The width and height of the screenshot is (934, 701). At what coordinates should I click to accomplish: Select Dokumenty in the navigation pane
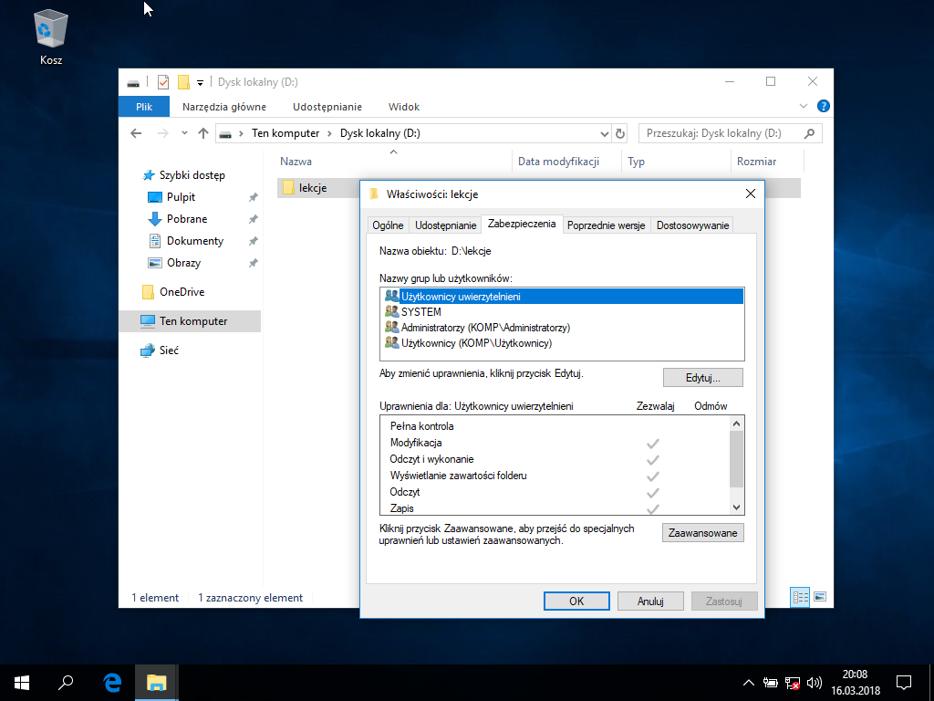click(x=186, y=241)
